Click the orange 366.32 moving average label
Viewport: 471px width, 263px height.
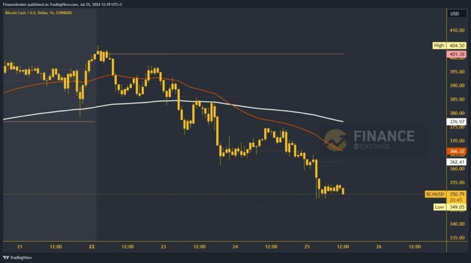[x=457, y=151]
